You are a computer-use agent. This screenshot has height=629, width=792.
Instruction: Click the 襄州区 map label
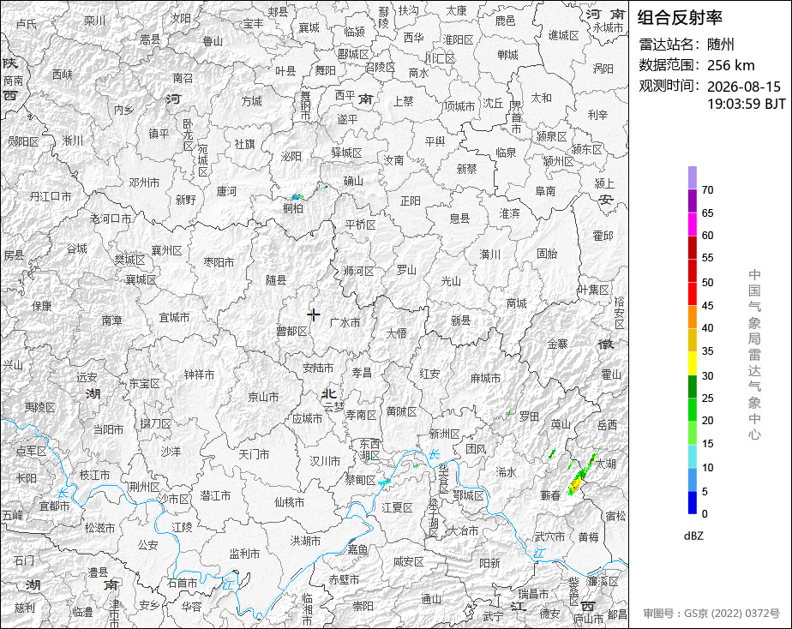pos(166,250)
